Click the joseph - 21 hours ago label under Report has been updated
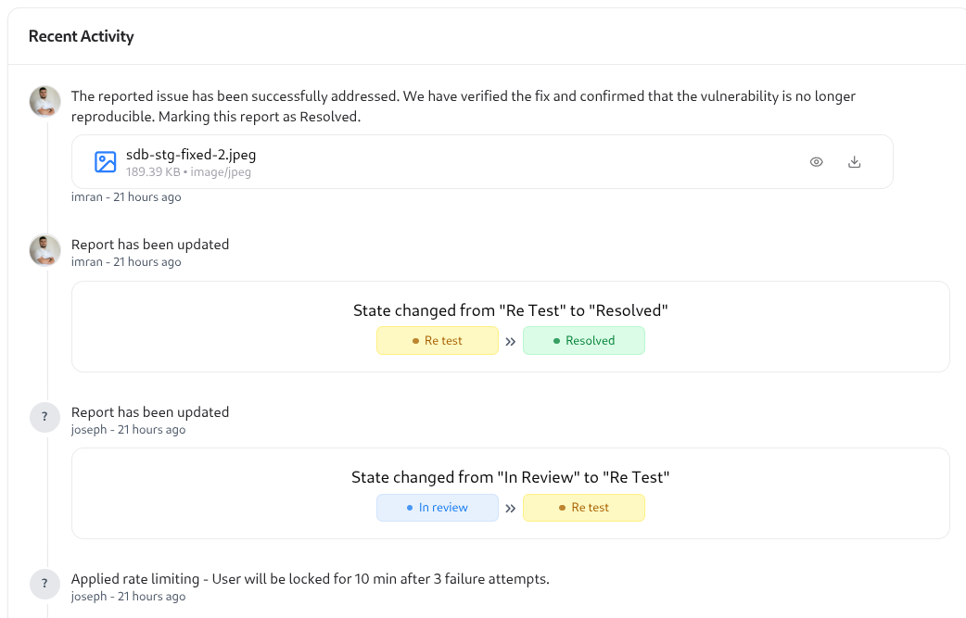The image size is (966, 618). [128, 430]
